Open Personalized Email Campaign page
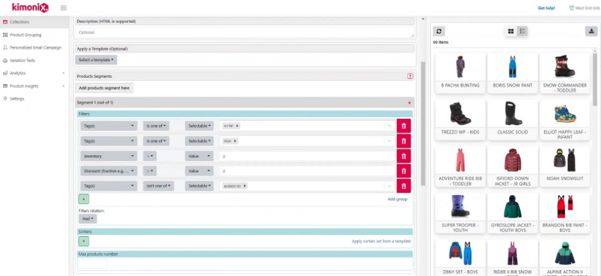The width and height of the screenshot is (601, 276). point(35,47)
